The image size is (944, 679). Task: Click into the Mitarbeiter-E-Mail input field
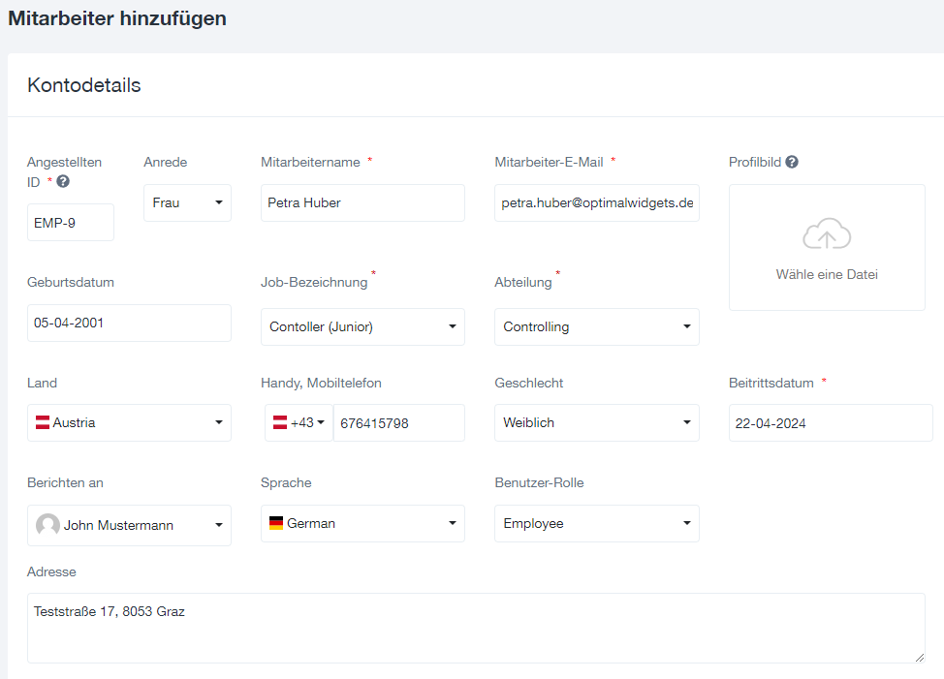(597, 202)
